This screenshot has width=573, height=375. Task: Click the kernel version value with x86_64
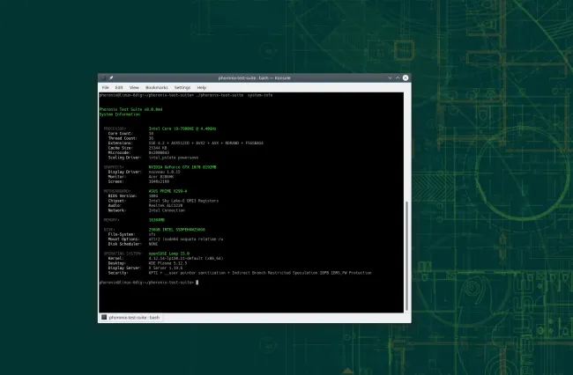[186, 258]
